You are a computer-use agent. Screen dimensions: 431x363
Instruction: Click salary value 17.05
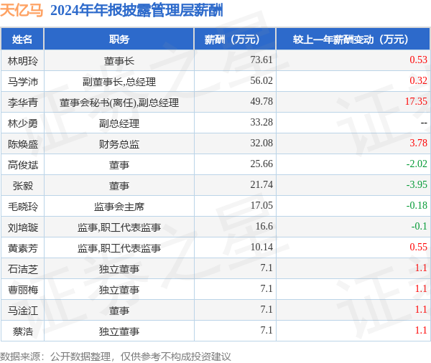coord(261,205)
